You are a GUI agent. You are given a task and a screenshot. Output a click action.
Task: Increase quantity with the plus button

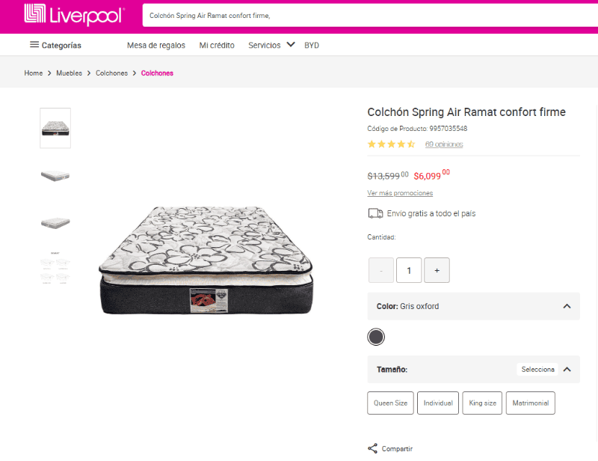437,270
